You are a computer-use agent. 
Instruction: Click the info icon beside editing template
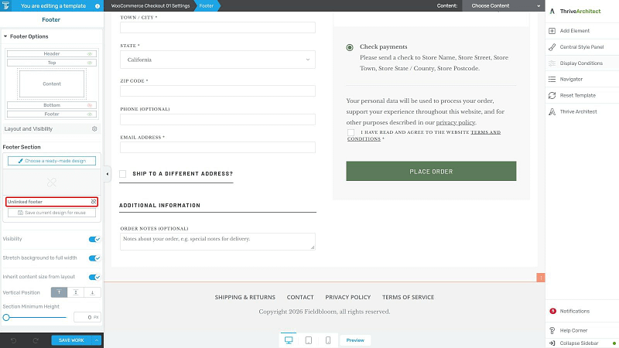(x=97, y=6)
